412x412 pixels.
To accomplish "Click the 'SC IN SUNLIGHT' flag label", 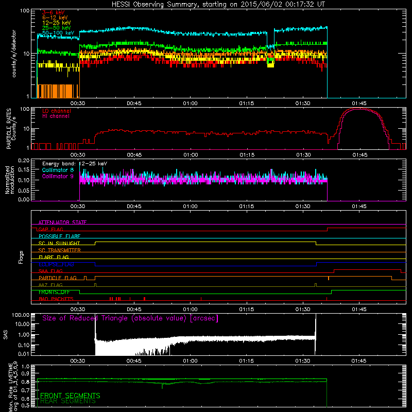I will (59, 243).
